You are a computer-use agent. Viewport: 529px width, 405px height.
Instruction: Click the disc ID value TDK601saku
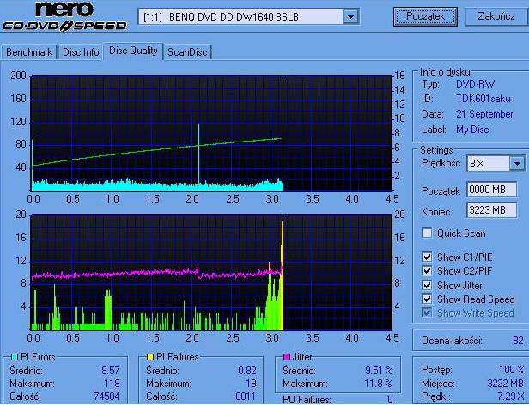tap(483, 99)
